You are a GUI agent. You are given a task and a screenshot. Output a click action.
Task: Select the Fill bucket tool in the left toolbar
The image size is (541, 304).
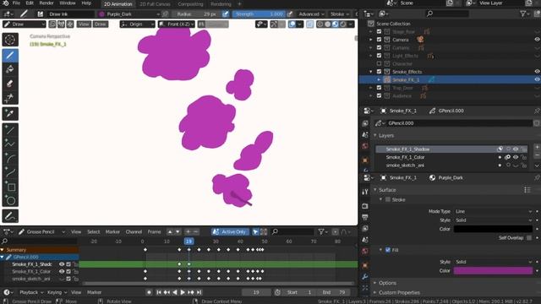(10, 69)
